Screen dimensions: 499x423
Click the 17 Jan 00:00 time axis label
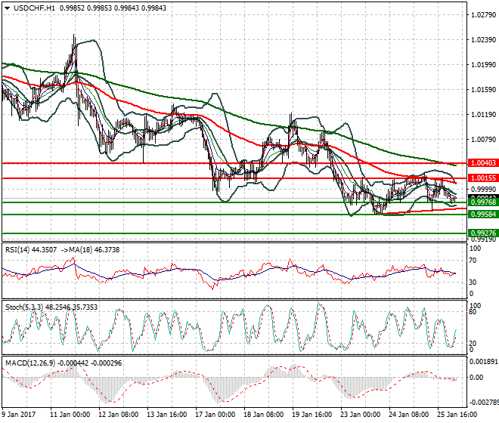(215, 415)
